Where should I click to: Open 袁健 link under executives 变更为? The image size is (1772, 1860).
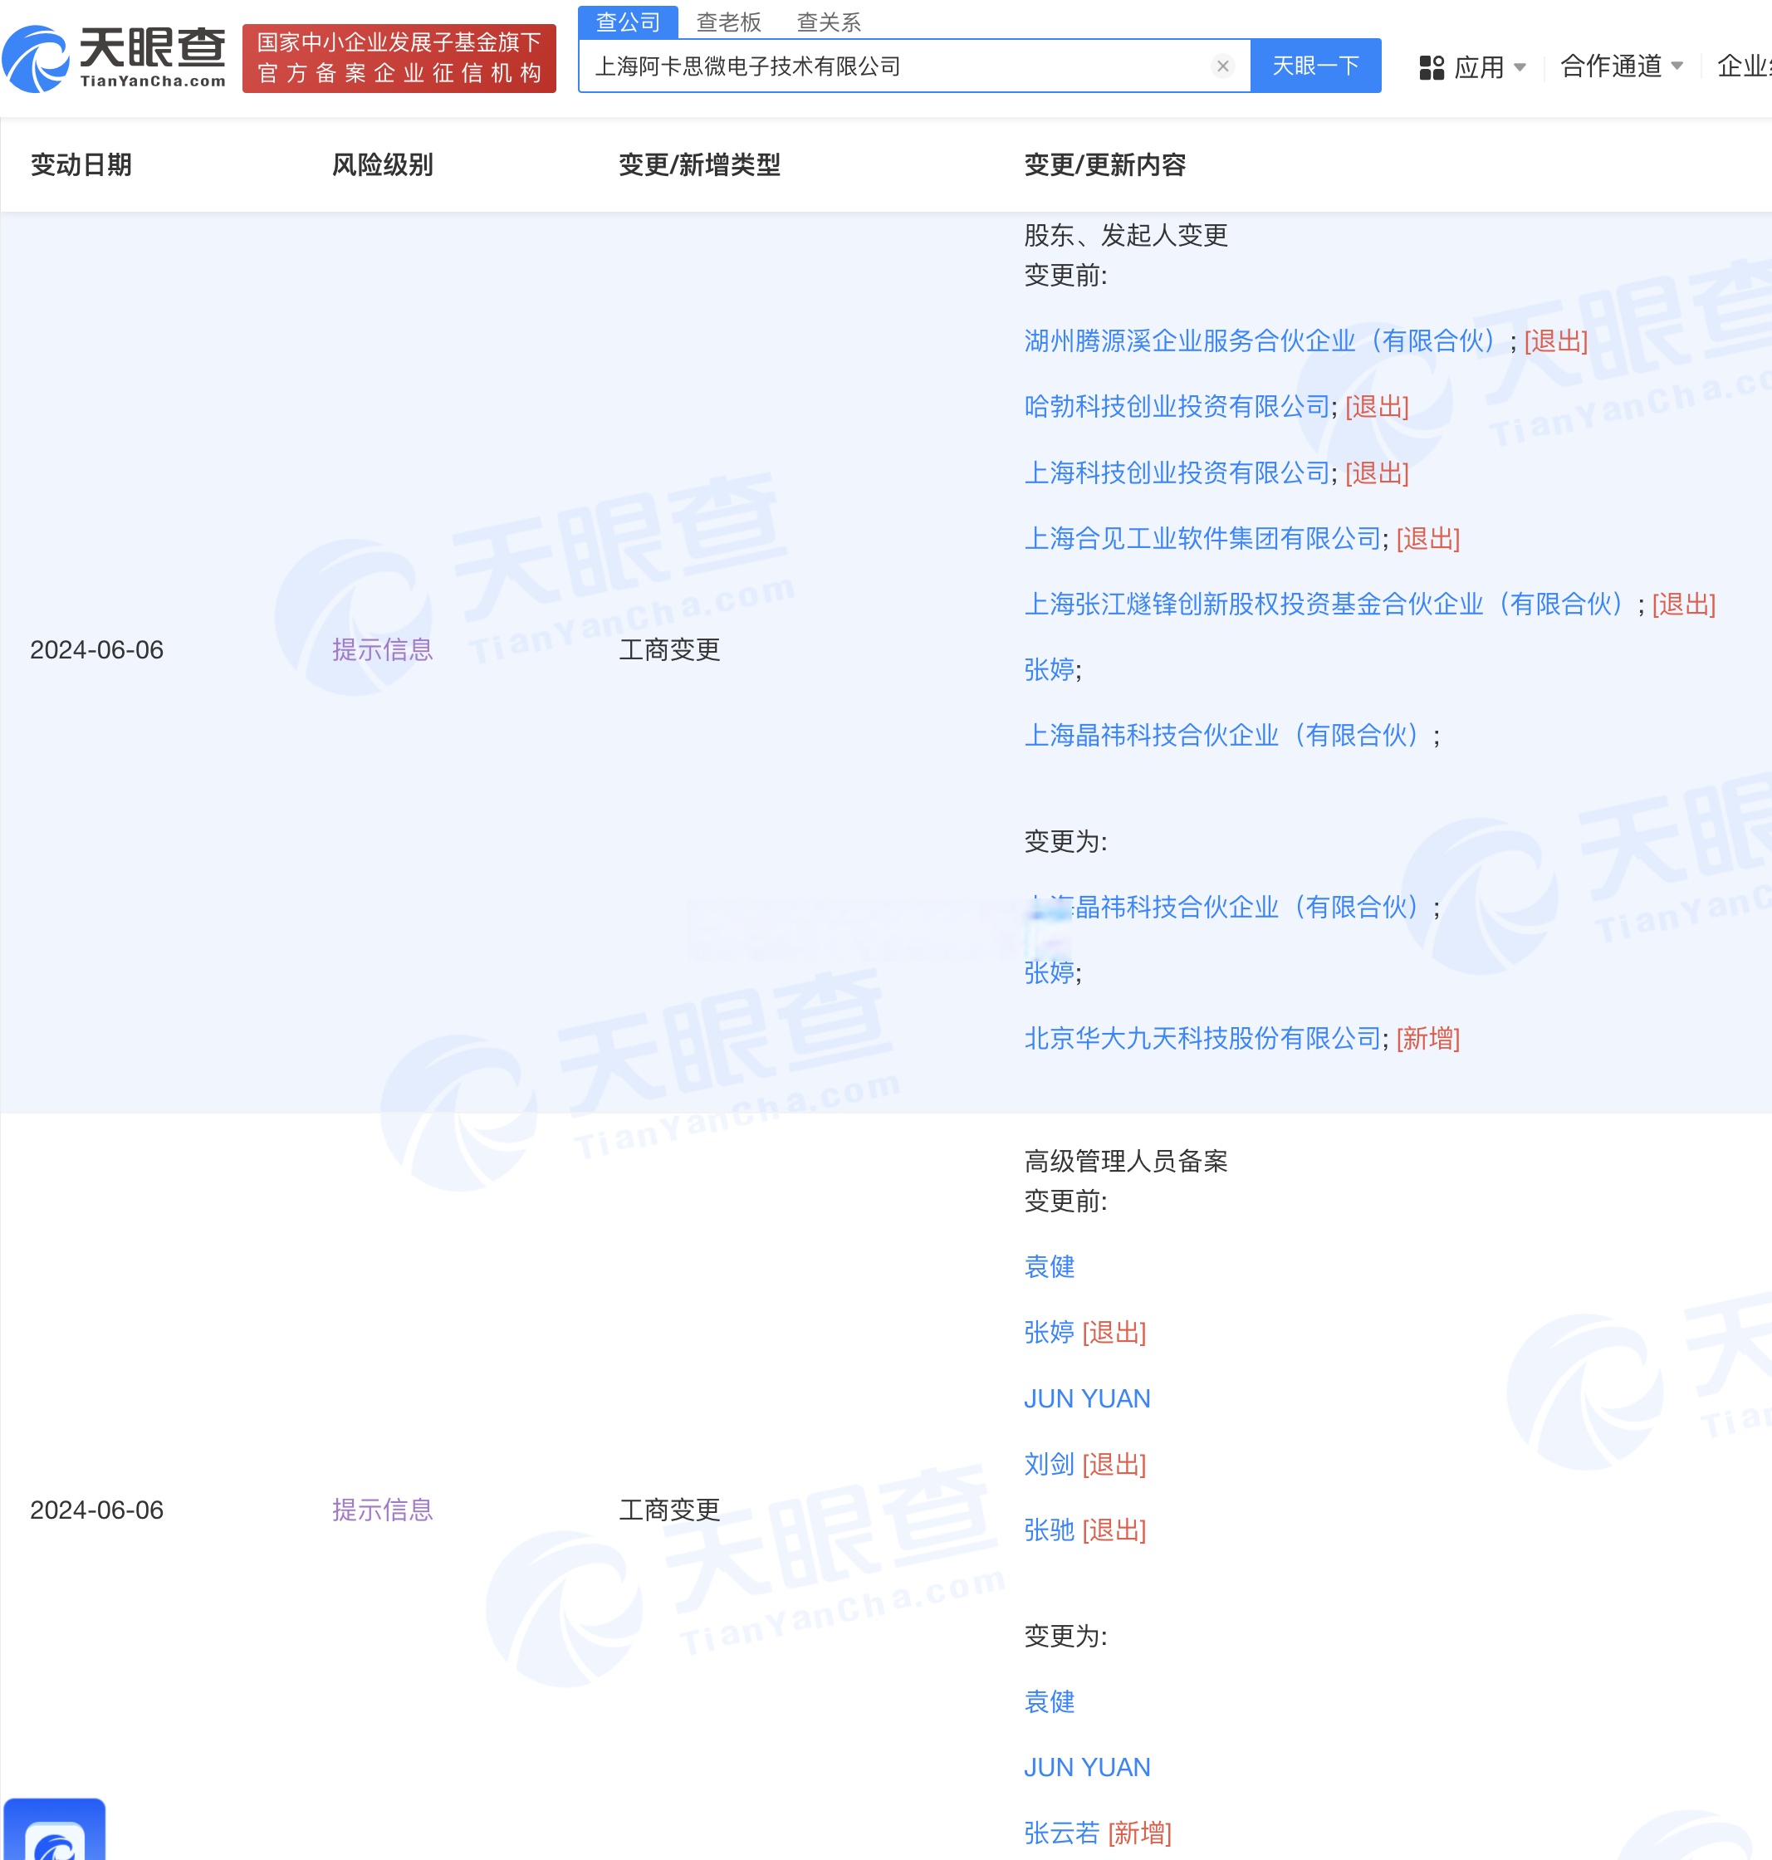click(1050, 1701)
